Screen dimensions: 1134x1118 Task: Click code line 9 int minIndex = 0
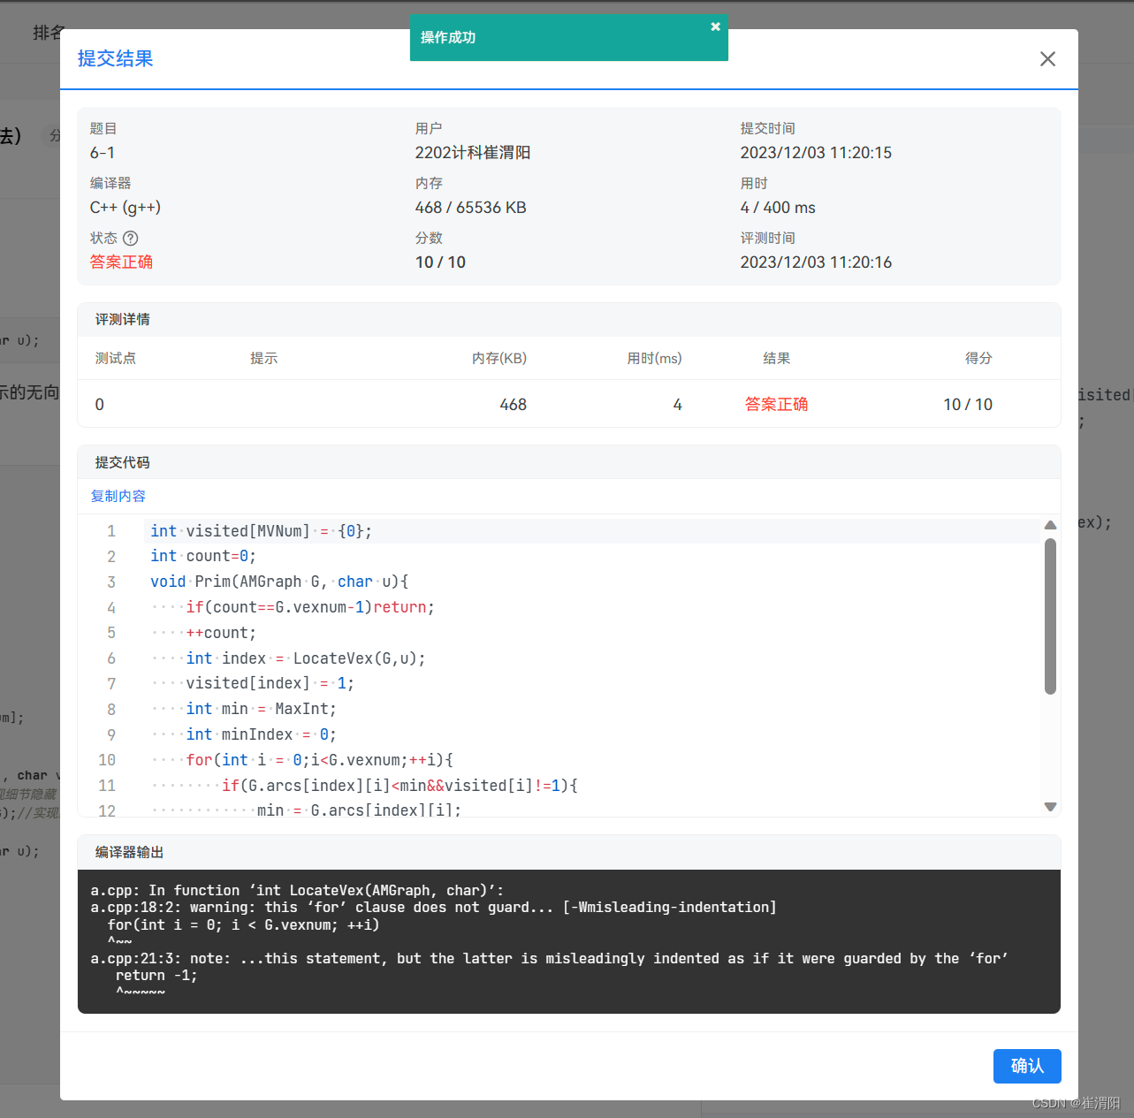pyautogui.click(x=262, y=734)
